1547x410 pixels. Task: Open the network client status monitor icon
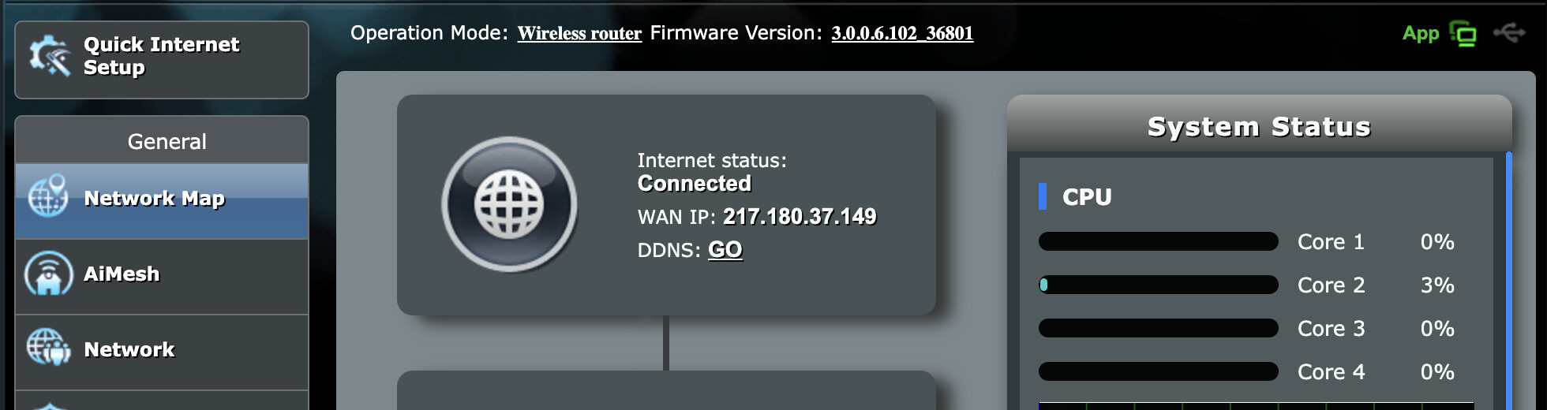1463,34
